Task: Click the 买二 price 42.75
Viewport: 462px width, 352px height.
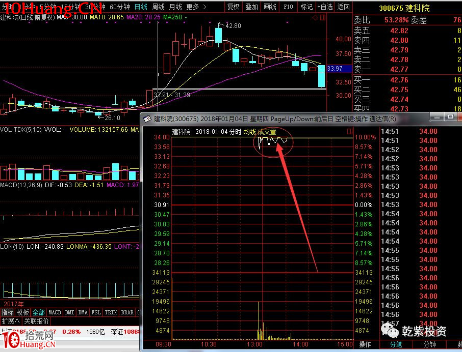Action: click(399, 90)
